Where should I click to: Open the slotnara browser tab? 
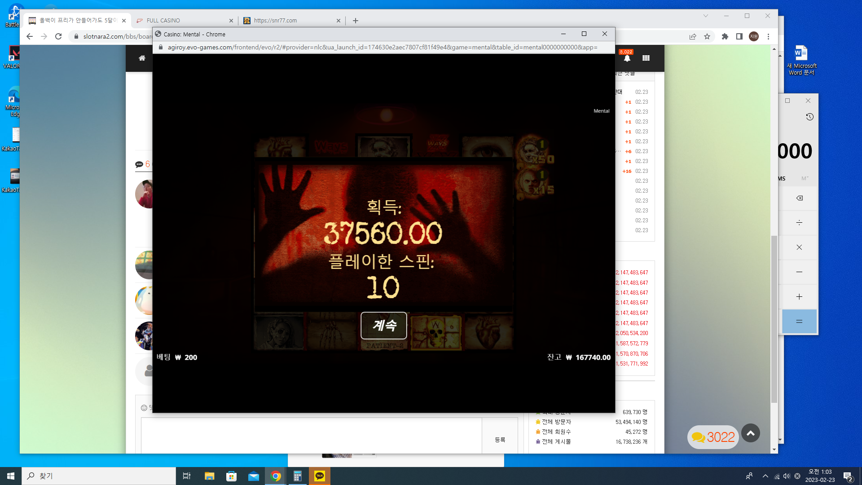[x=77, y=20]
